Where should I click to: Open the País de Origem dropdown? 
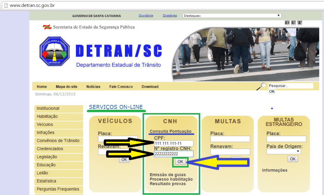(x=283, y=152)
